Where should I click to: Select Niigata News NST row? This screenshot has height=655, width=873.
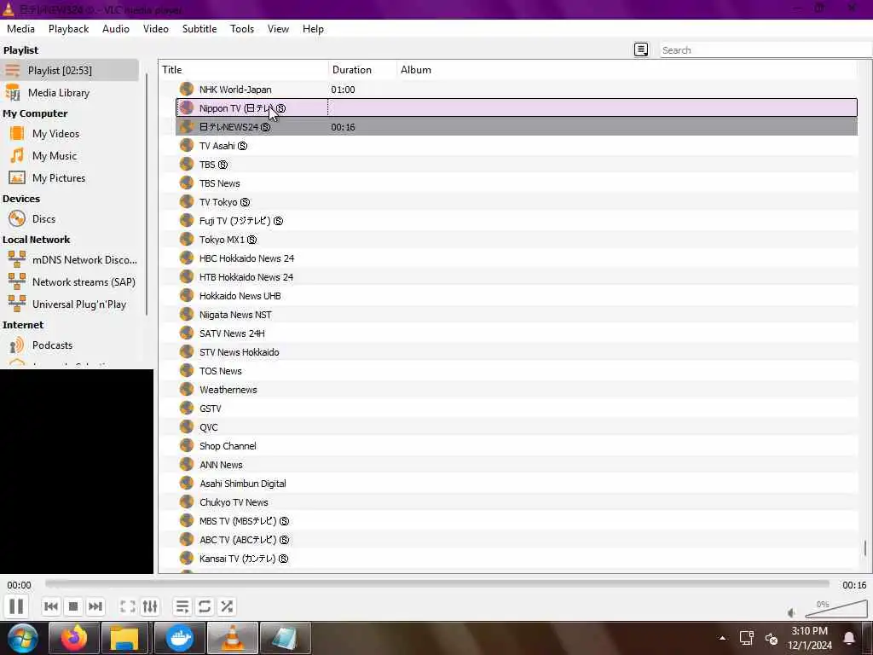[x=516, y=315]
